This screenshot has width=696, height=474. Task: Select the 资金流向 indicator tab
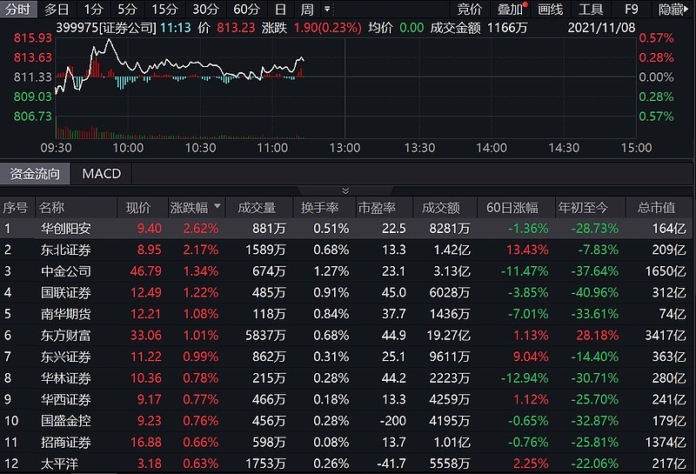pyautogui.click(x=35, y=174)
